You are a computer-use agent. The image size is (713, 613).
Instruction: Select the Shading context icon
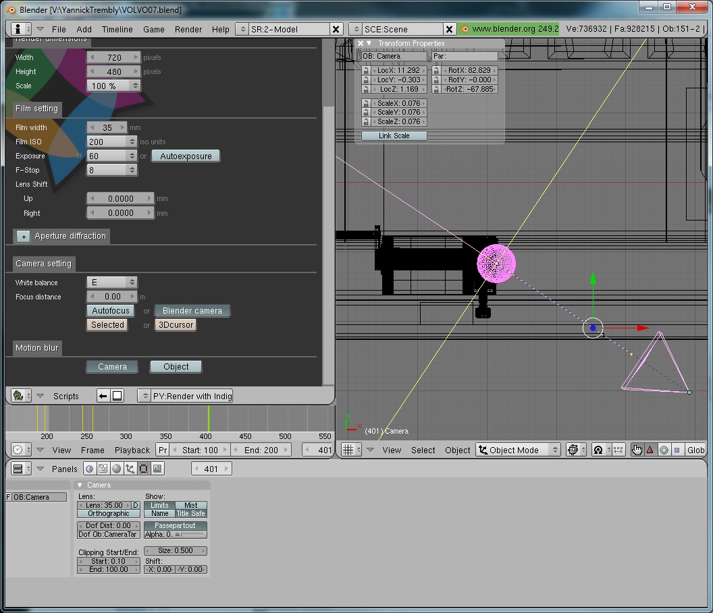click(116, 468)
